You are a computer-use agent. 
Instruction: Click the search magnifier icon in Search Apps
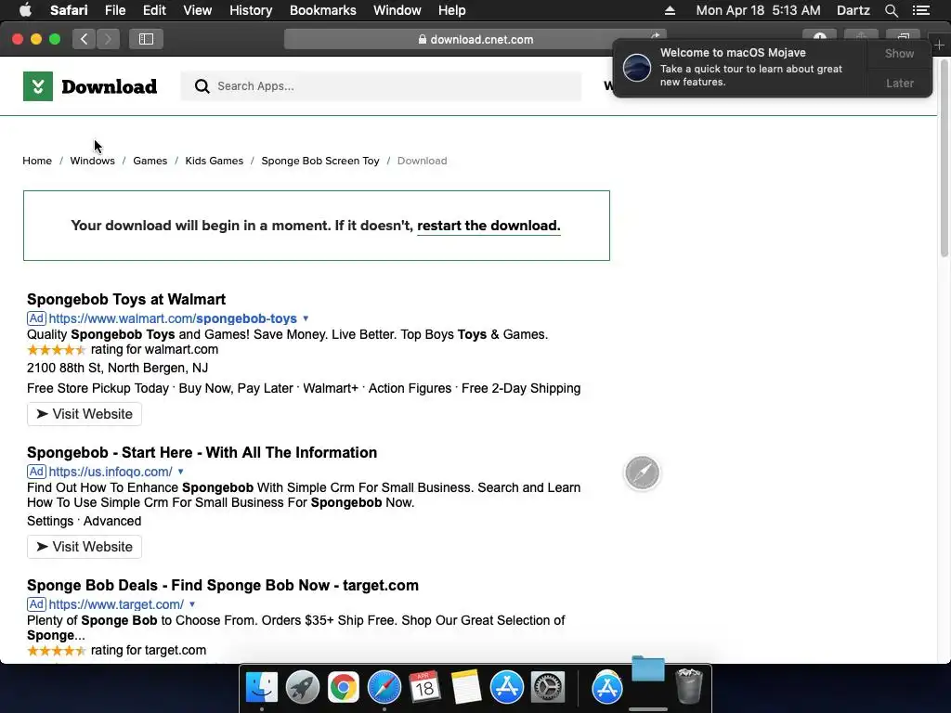[202, 86]
